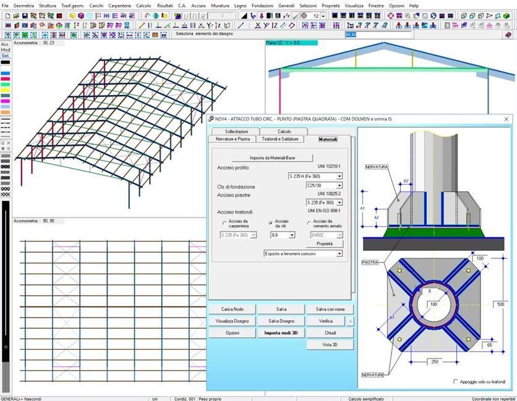The height and width of the screenshot is (401, 517).
Task: Pick the yellow color swatch in left palette
Action: tap(5, 90)
